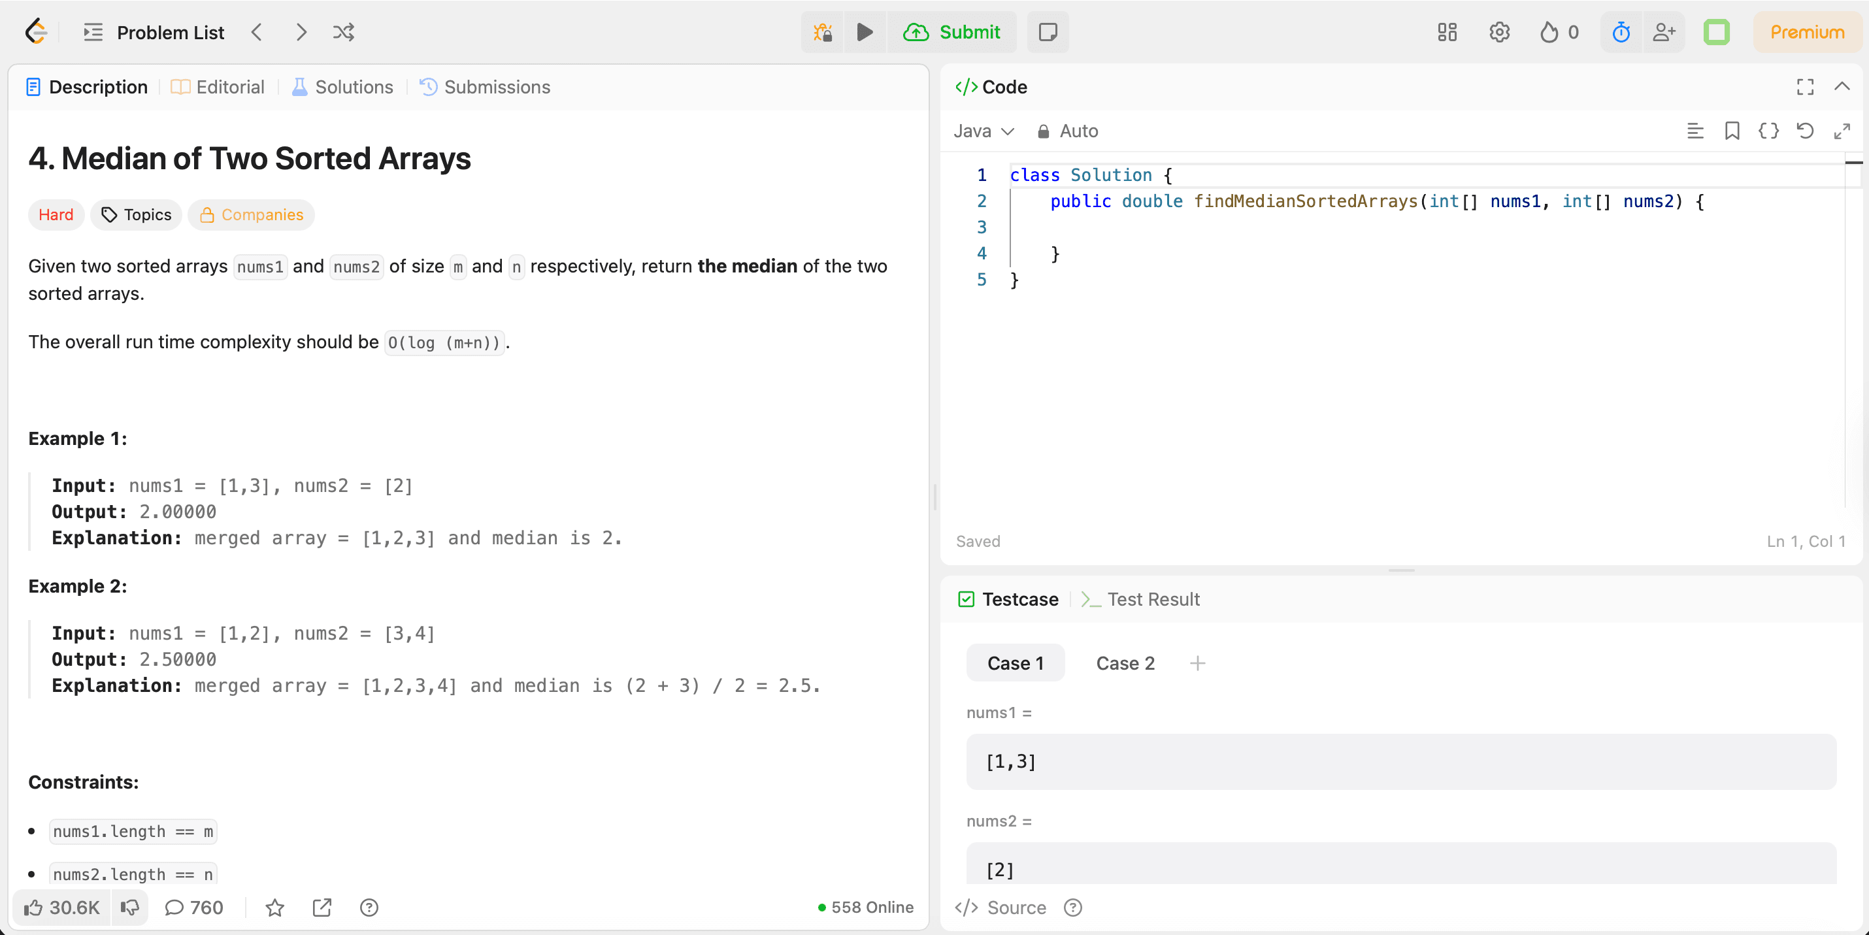Select Case 1 testcase
Viewport: 1869px width, 935px height.
[x=1015, y=663]
